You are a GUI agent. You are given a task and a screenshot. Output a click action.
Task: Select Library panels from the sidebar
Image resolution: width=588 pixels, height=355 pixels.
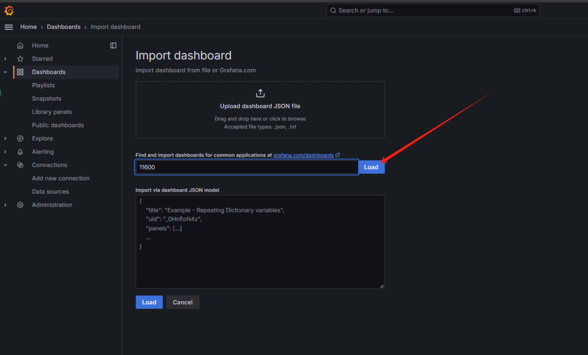52,112
